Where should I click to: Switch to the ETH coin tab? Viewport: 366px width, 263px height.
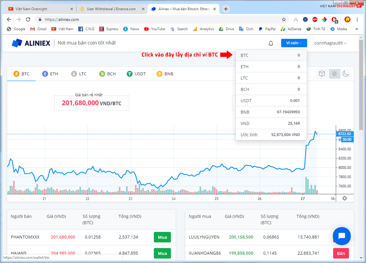[x=50, y=74]
